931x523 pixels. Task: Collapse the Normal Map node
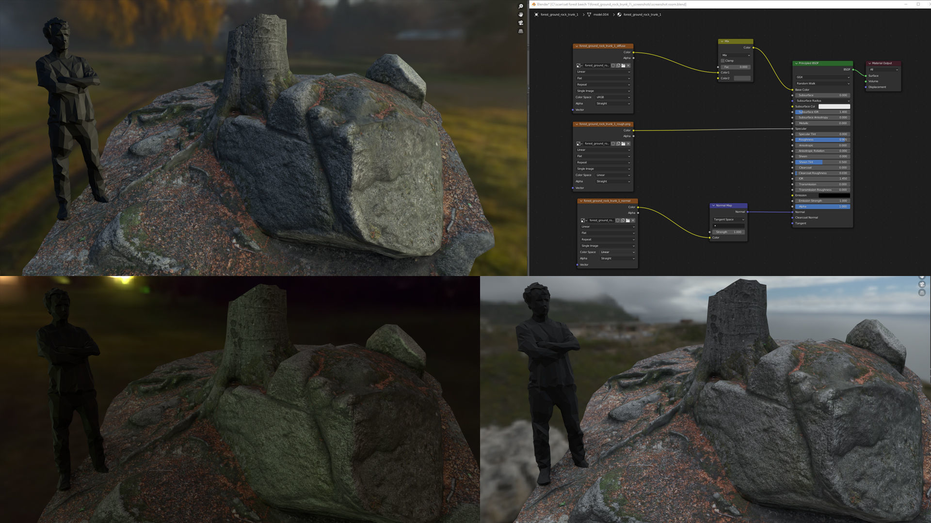coord(713,205)
